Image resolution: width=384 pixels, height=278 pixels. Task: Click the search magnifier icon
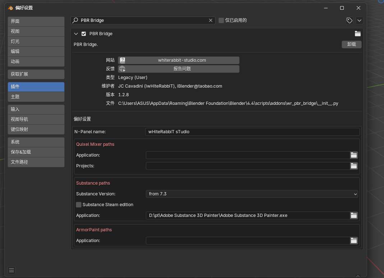tap(75, 20)
